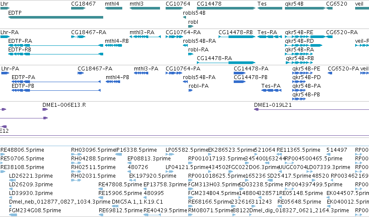Select protein robl-PA
This screenshot has width=369, height=217.
pyautogui.click(x=199, y=86)
